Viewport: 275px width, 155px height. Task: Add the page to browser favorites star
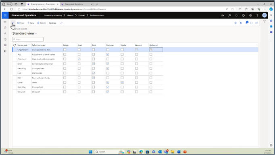tap(233, 9)
